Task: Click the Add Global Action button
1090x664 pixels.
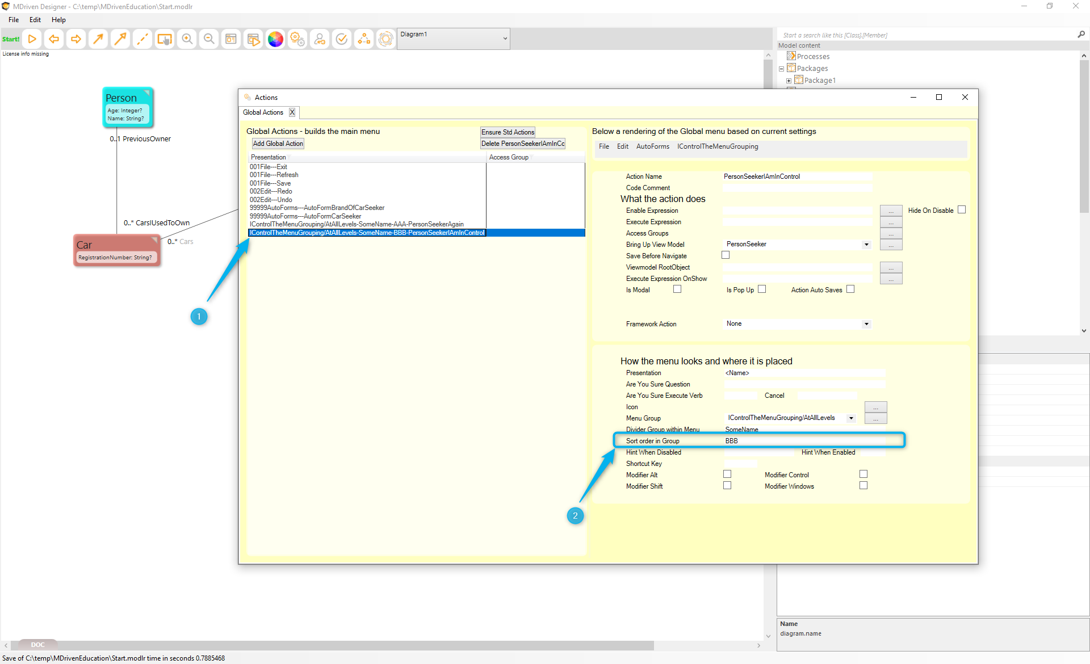Action: coord(278,144)
